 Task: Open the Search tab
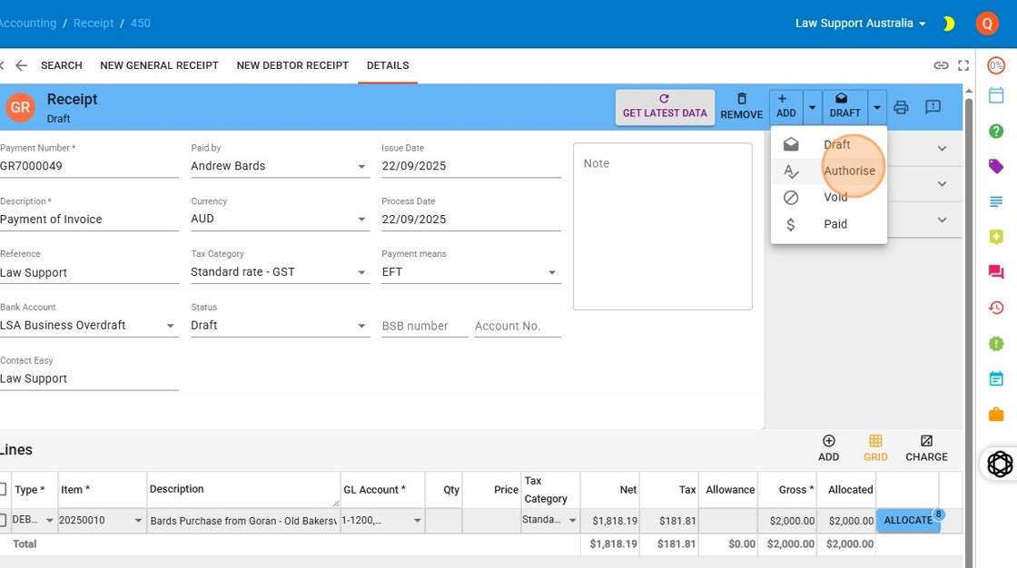click(x=62, y=65)
